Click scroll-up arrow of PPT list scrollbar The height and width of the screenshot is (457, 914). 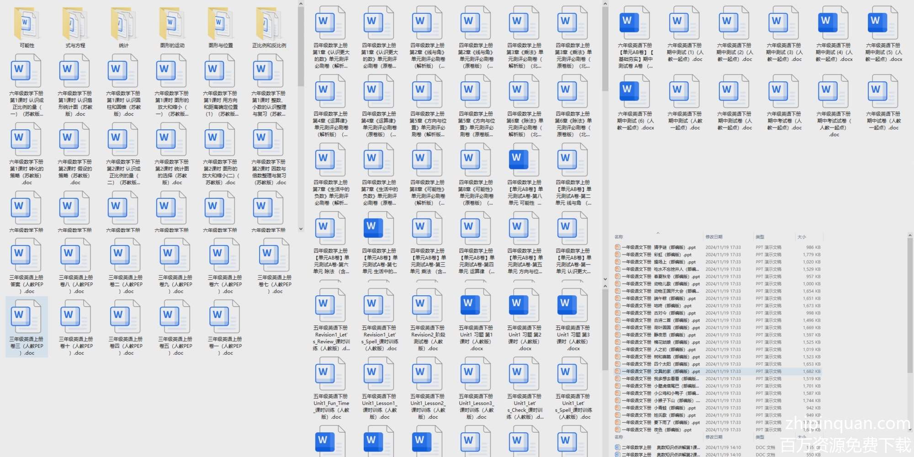point(909,236)
